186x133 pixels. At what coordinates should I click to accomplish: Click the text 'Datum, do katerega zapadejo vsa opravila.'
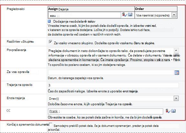point(76,78)
